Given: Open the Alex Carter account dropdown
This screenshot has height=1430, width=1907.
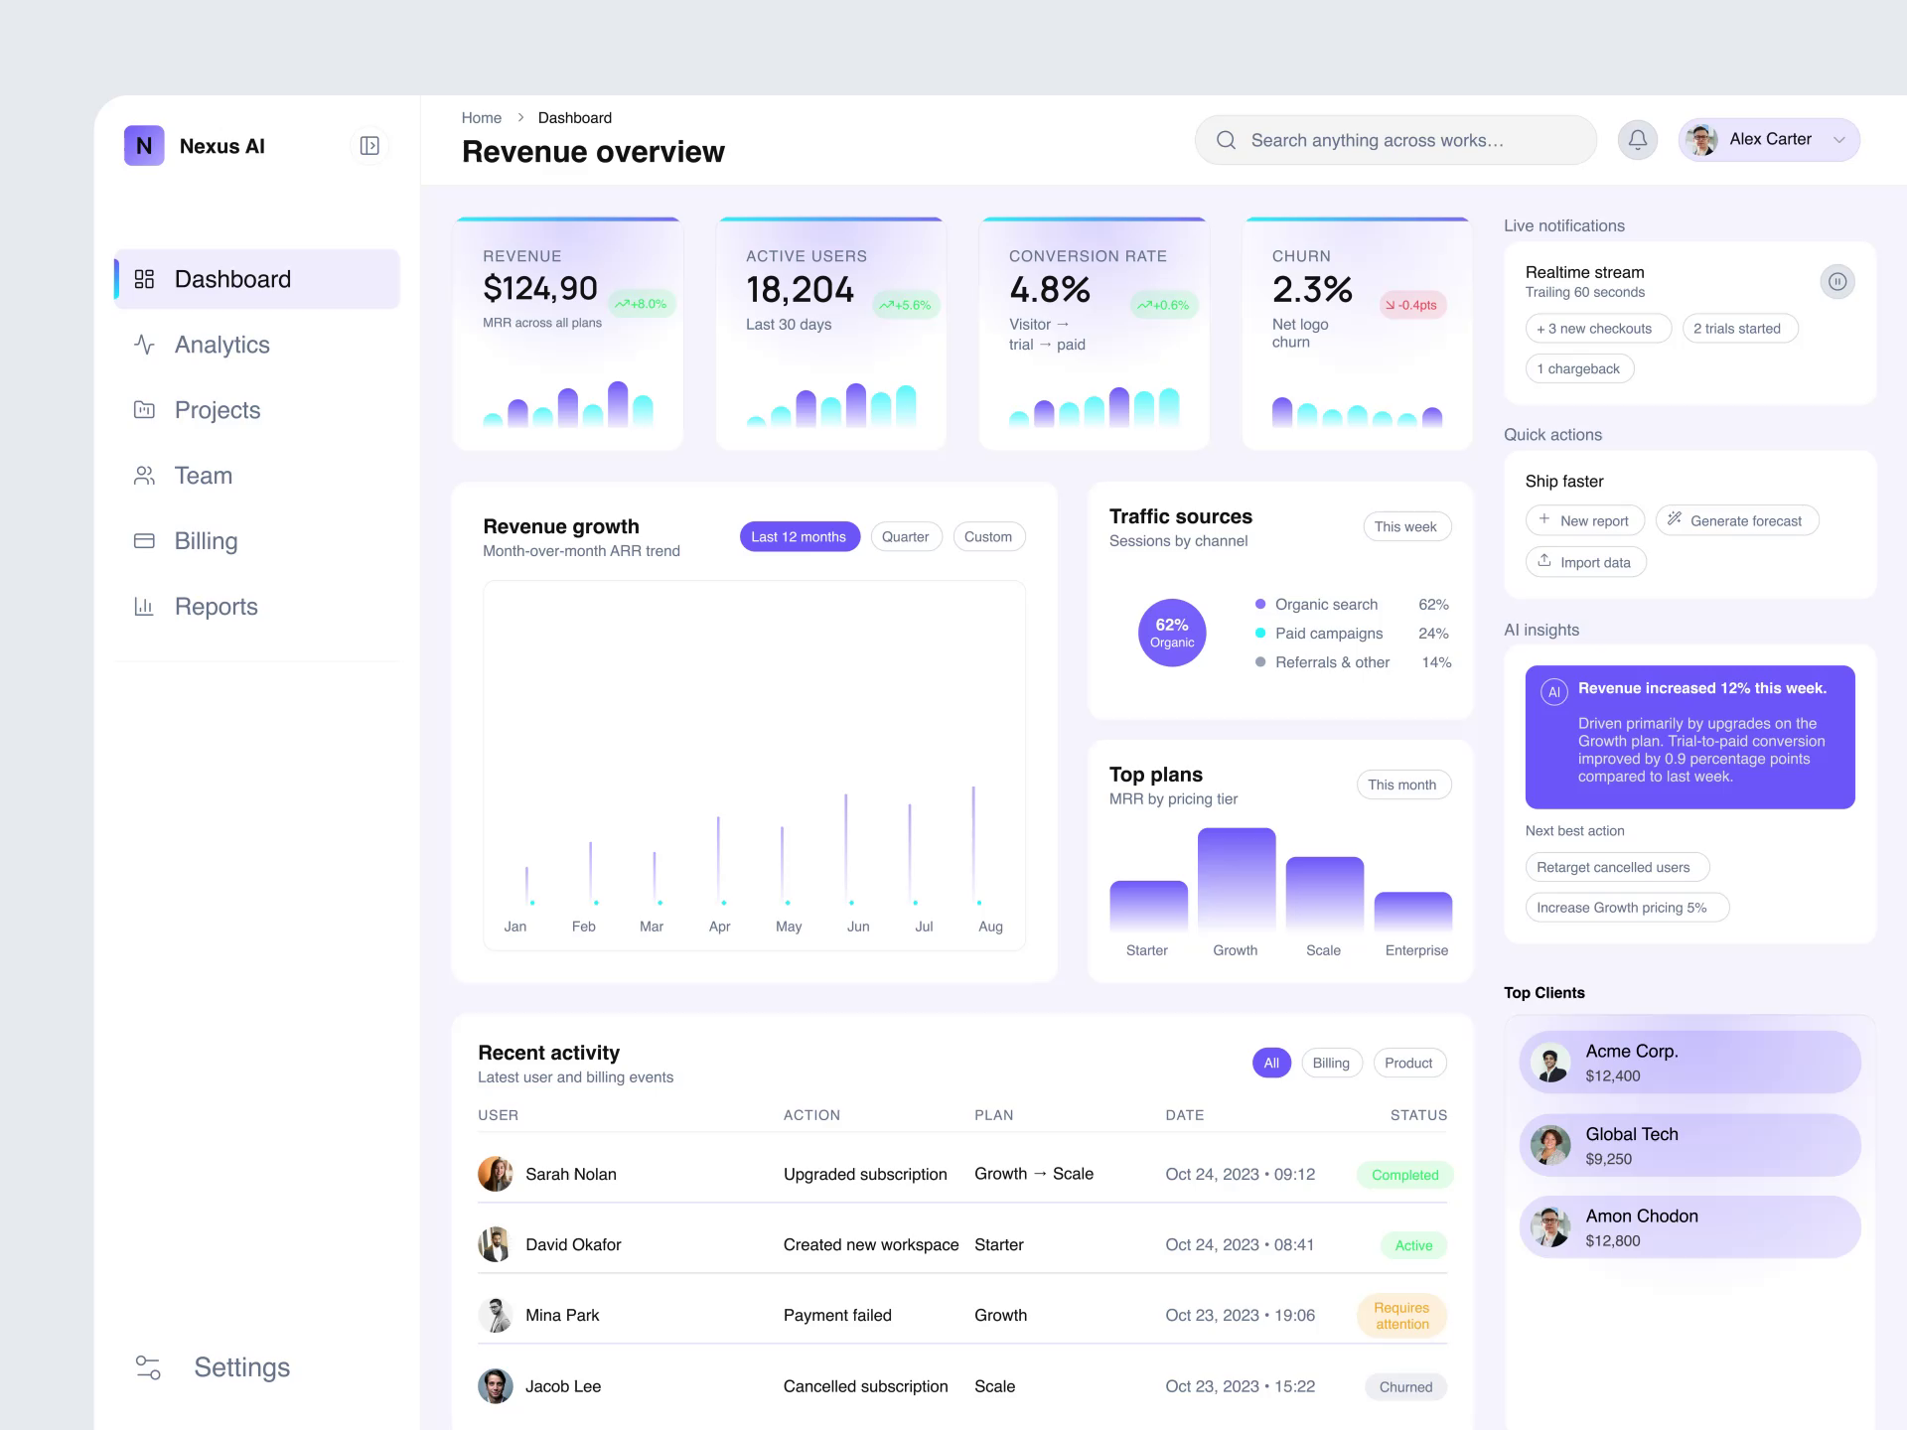Looking at the screenshot, I should click(x=1768, y=139).
